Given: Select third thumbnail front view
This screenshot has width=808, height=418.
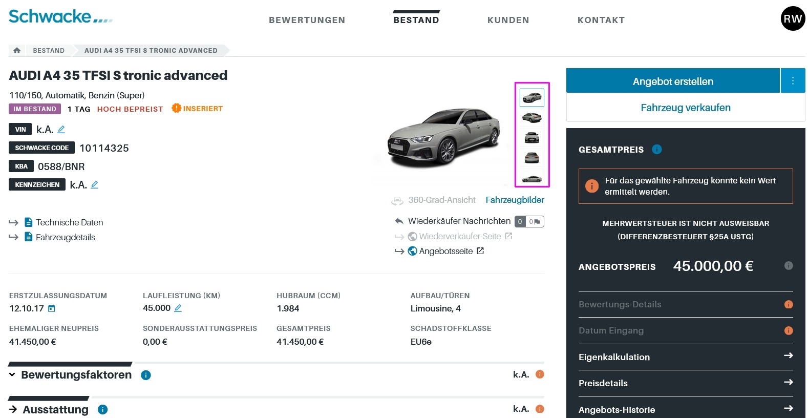Looking at the screenshot, I should (x=532, y=137).
